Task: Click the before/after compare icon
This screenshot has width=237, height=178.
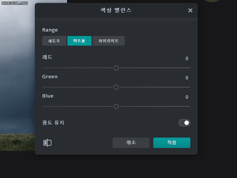Action: point(47,143)
